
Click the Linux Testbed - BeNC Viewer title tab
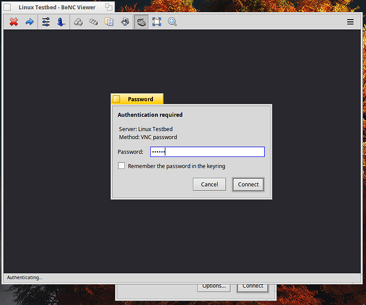click(57, 7)
